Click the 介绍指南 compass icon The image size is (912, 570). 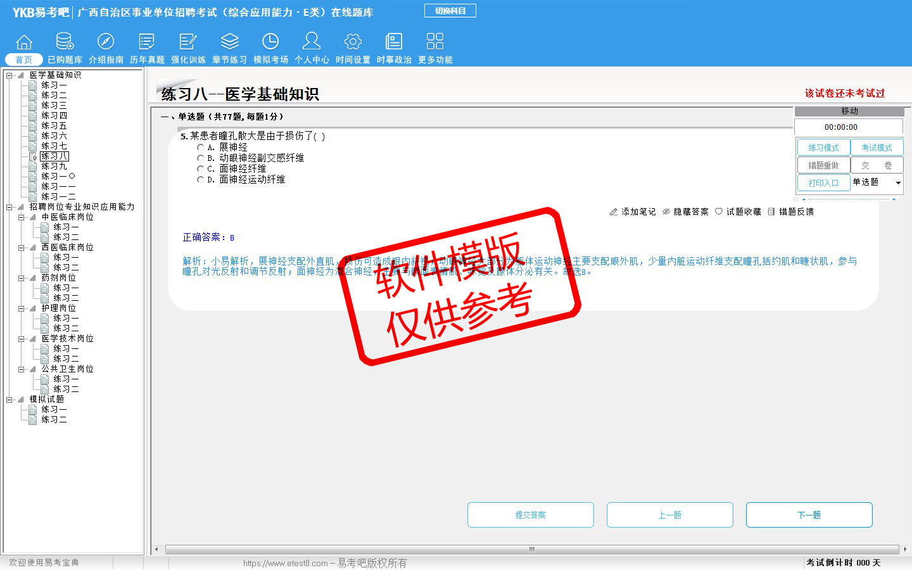tap(106, 42)
